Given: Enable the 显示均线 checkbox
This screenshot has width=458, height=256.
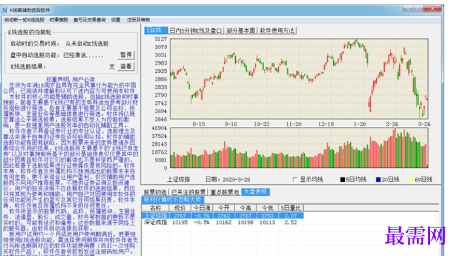Looking at the screenshot, I should coord(295,179).
